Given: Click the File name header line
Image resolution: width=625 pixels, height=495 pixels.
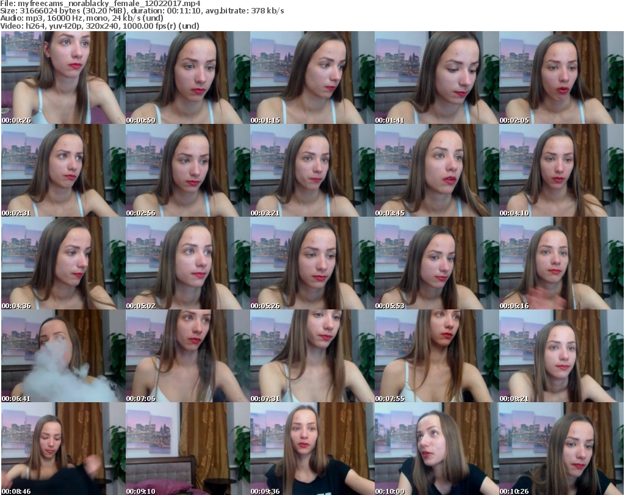Looking at the screenshot, I should tap(101, 4).
